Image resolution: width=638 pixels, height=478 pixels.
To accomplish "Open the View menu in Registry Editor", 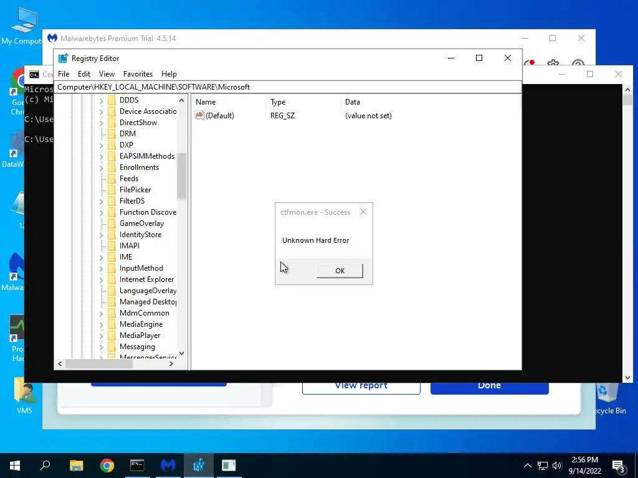I will [107, 74].
